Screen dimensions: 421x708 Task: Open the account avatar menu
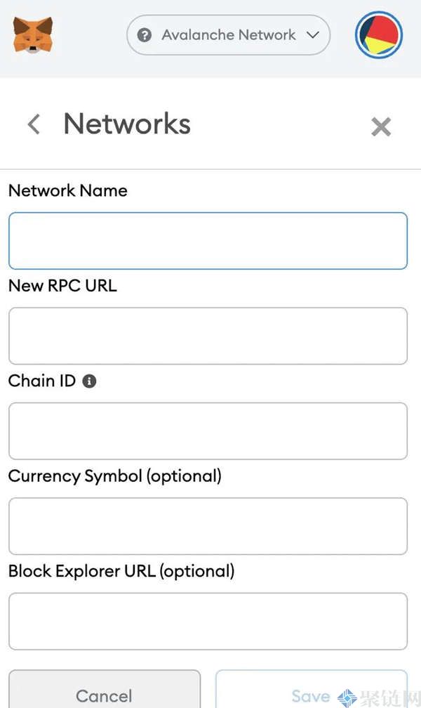tap(379, 35)
